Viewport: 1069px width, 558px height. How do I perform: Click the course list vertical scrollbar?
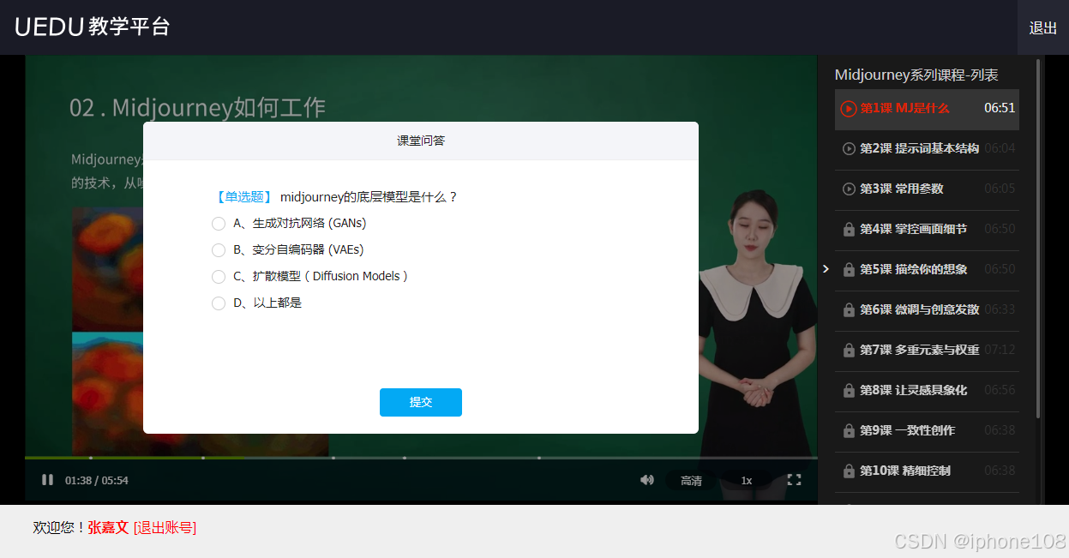point(1038,238)
